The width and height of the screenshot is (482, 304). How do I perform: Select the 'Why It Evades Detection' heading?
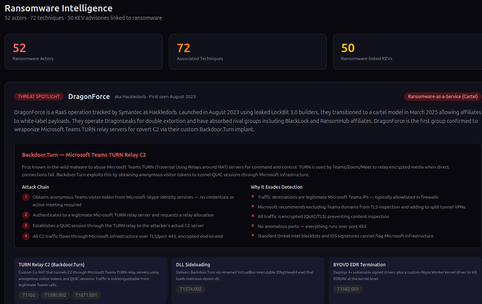(277, 187)
